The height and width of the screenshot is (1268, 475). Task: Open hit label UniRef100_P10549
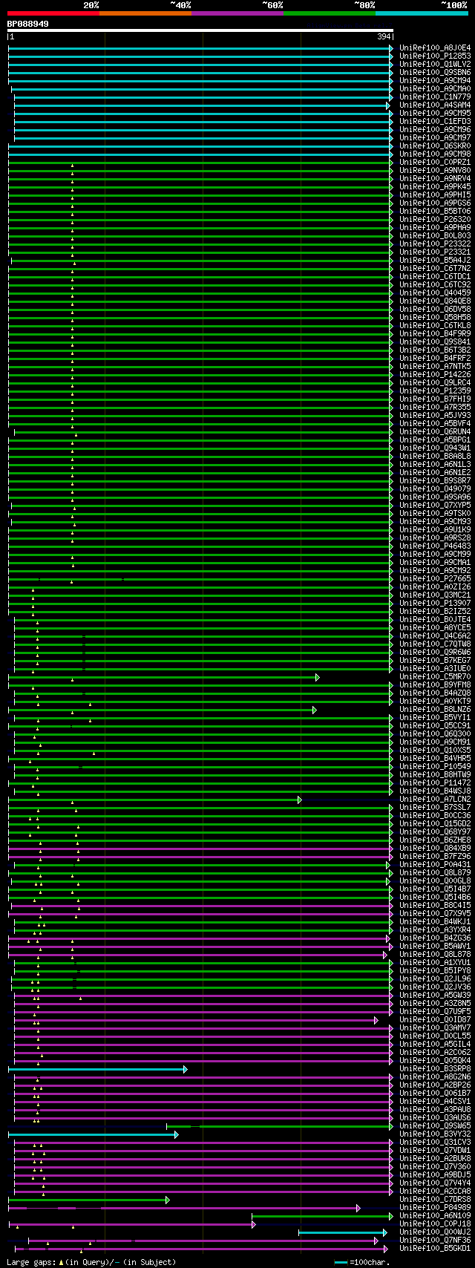coord(435,766)
